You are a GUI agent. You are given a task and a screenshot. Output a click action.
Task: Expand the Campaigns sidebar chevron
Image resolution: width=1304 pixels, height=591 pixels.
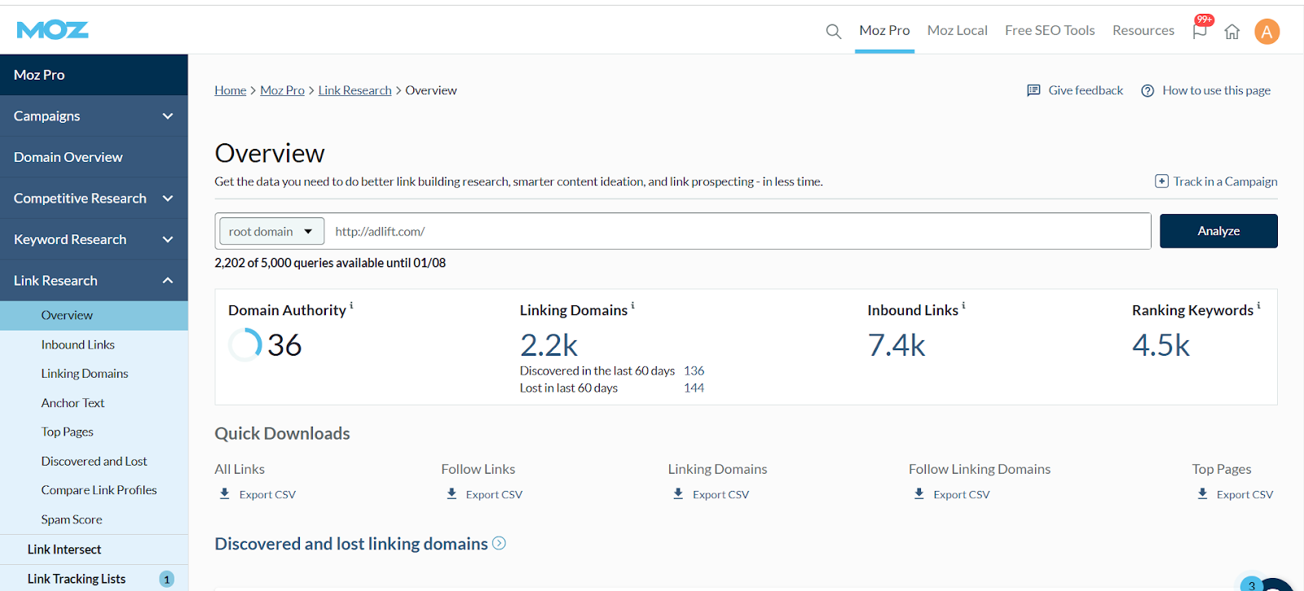(x=168, y=116)
